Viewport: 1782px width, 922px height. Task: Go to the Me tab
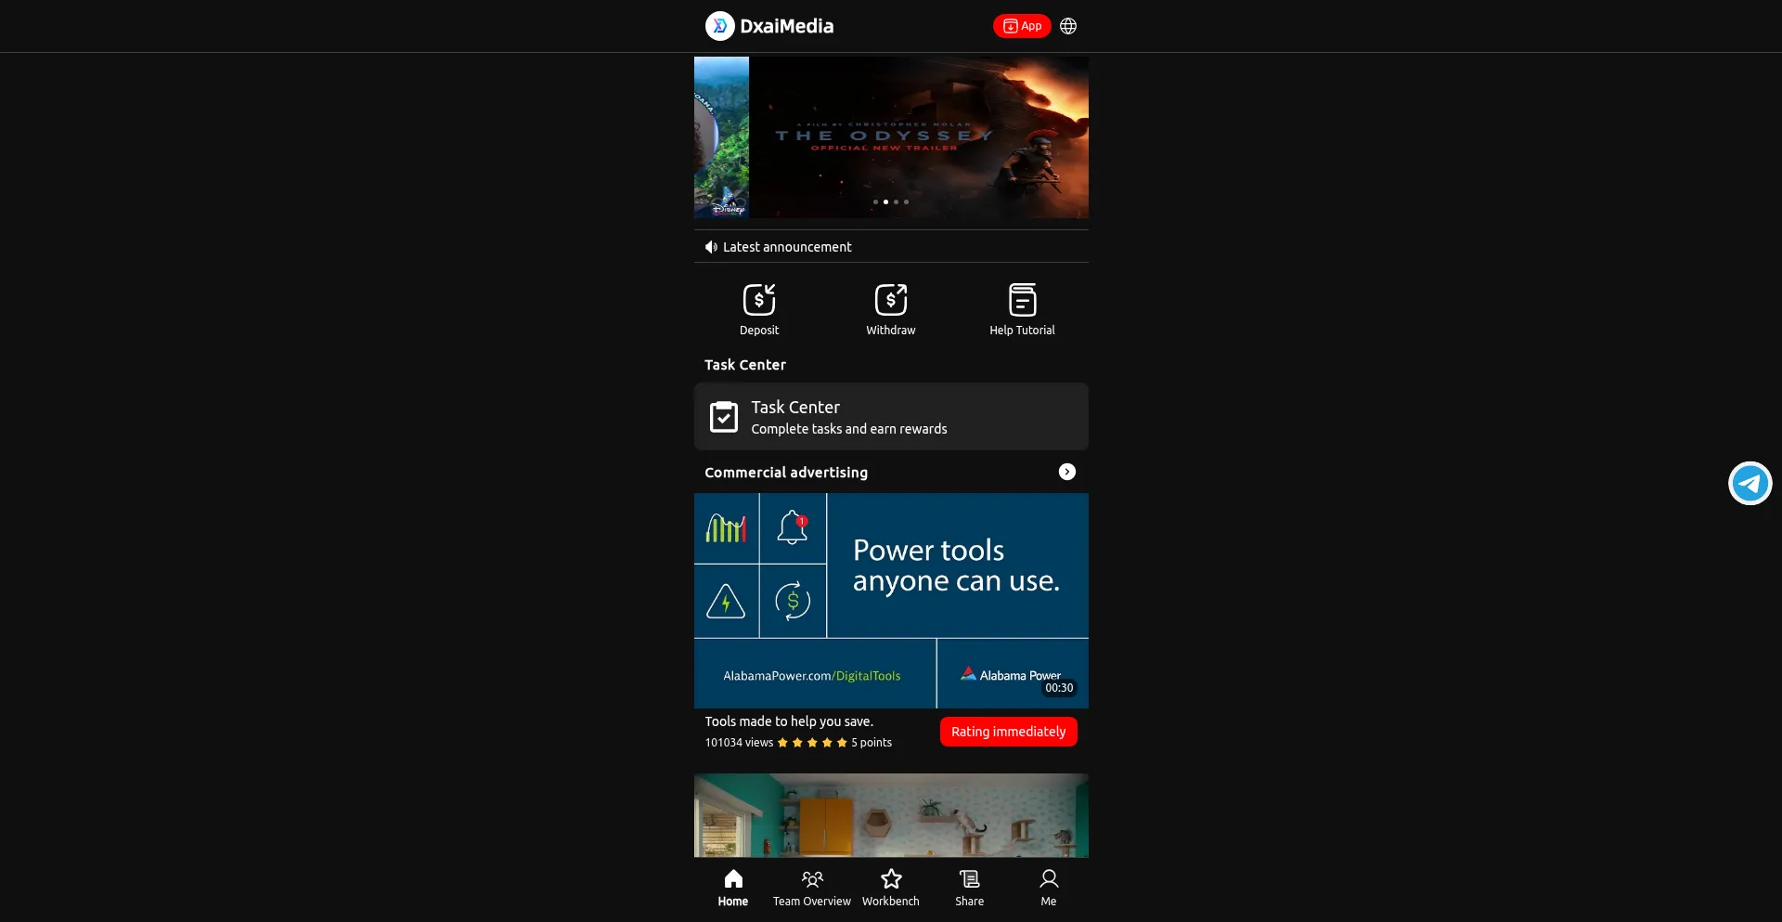1049,888
